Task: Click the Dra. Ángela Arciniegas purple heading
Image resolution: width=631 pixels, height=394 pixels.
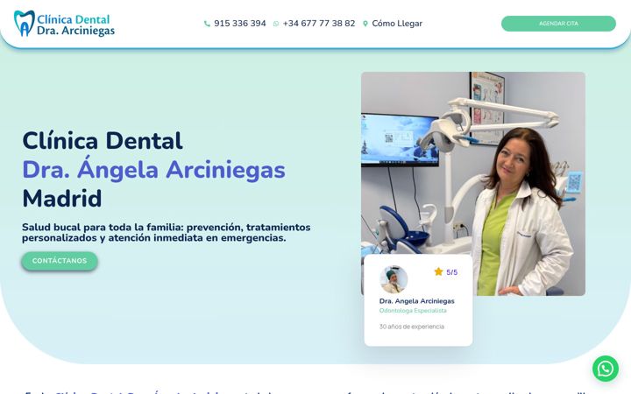Action: pos(153,170)
